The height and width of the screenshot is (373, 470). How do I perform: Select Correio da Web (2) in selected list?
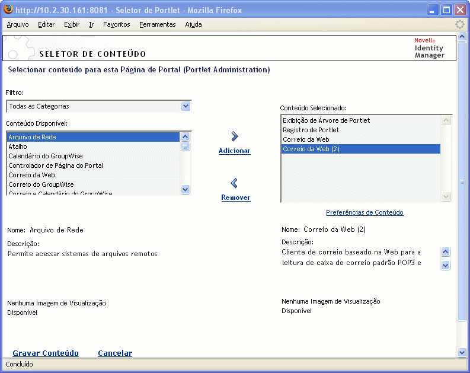click(361, 149)
